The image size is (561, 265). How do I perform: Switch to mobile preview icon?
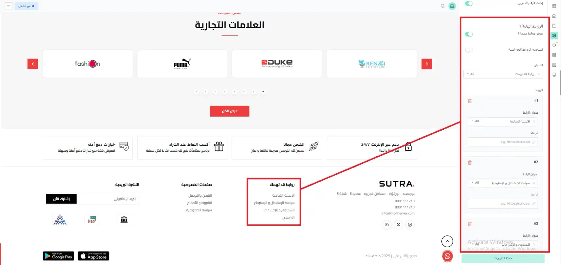[442, 6]
